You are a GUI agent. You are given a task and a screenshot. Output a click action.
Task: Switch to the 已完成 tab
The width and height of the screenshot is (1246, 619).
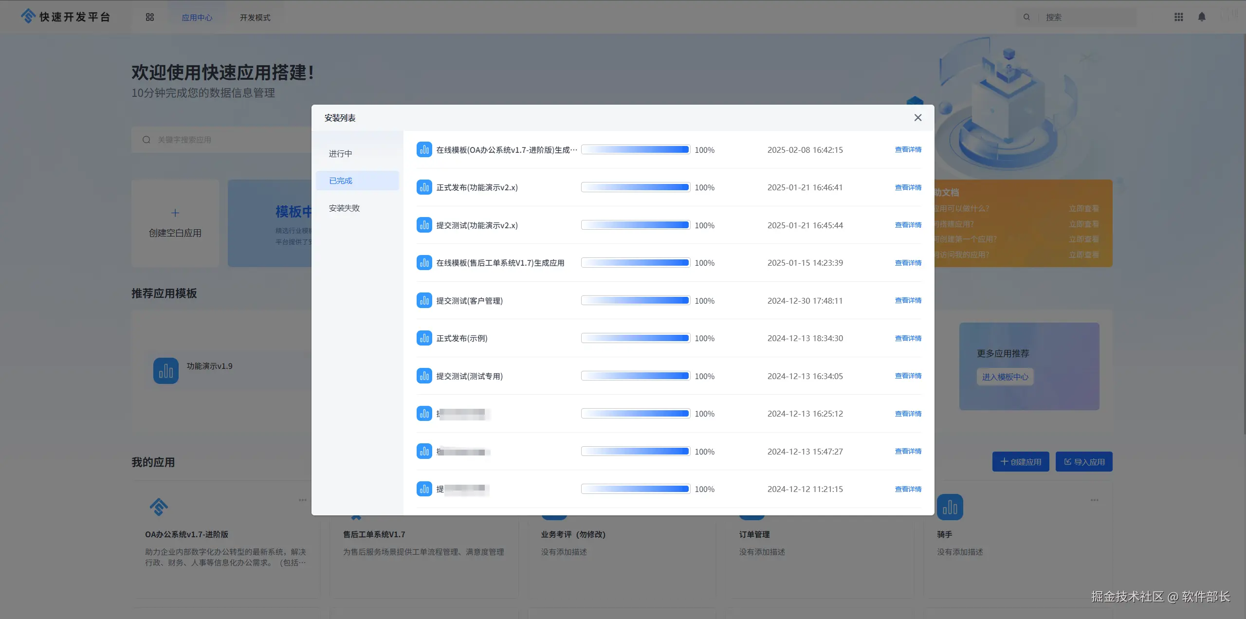tap(341, 181)
